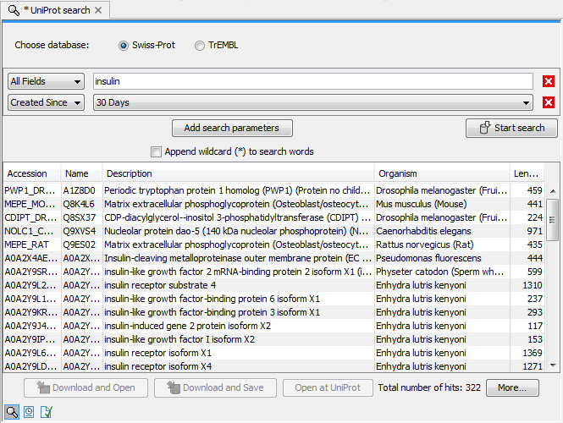563x423 pixels.
Task: Enable Append wildcard to search words
Action: [x=156, y=151]
